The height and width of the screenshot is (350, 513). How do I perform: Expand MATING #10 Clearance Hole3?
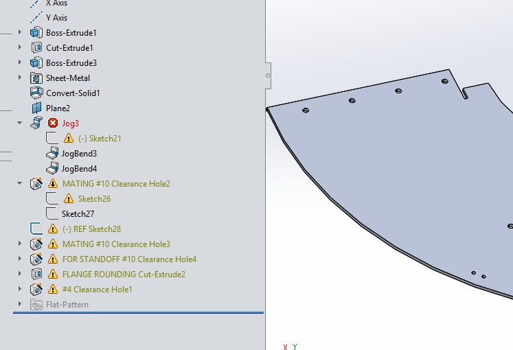coord(20,244)
